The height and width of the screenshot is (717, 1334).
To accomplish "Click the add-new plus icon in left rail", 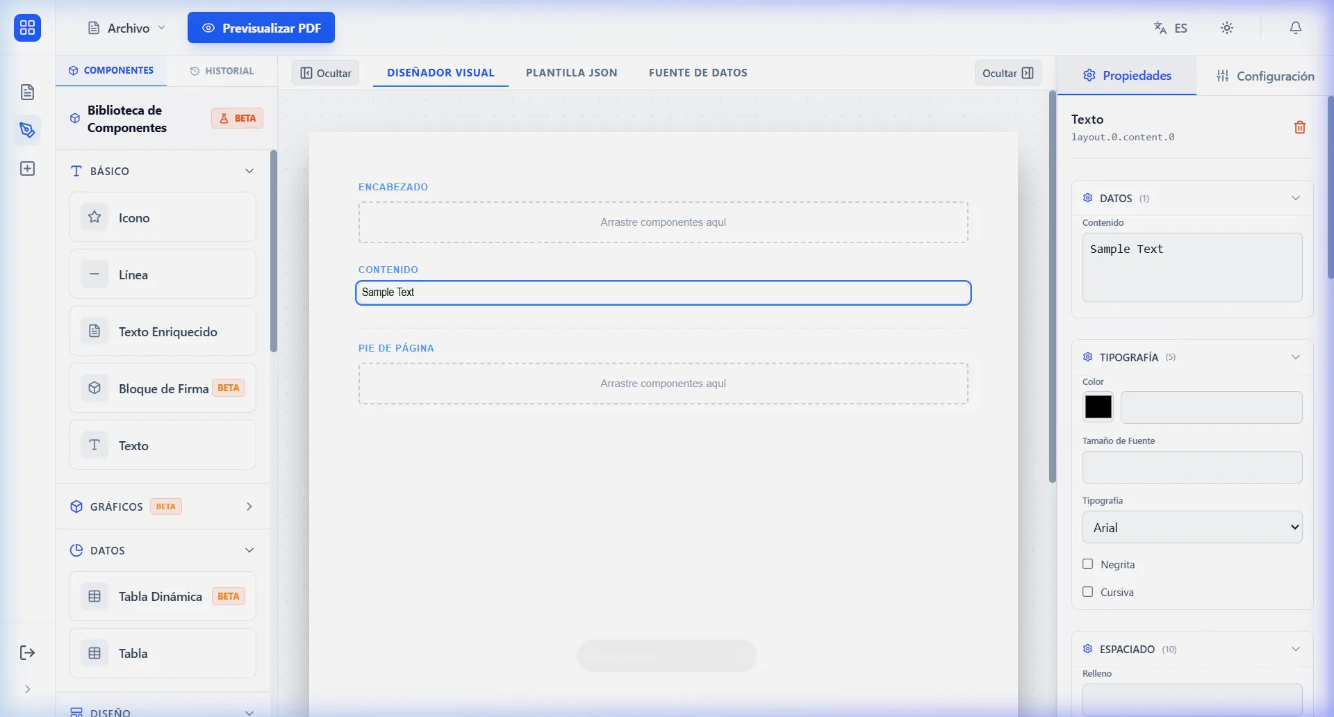I will click(x=28, y=169).
